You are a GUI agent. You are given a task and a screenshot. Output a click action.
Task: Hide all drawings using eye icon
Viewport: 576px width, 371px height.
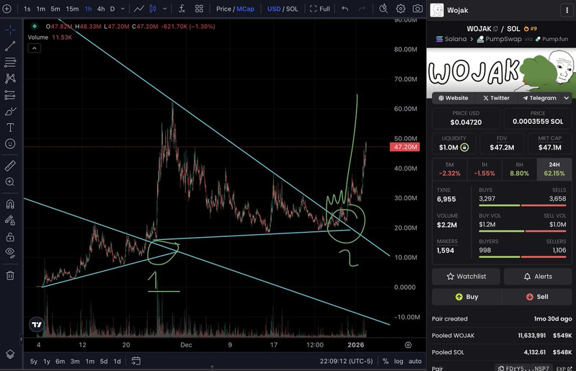click(x=10, y=252)
